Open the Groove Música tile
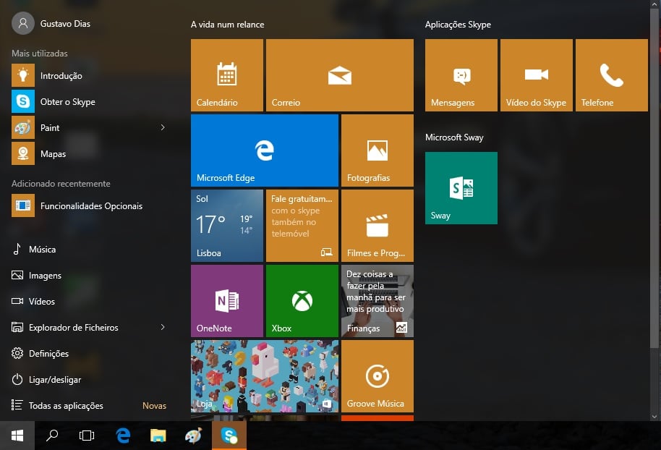 (378, 376)
